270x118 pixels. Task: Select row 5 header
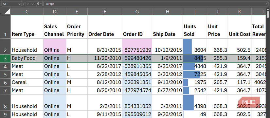click(5, 74)
